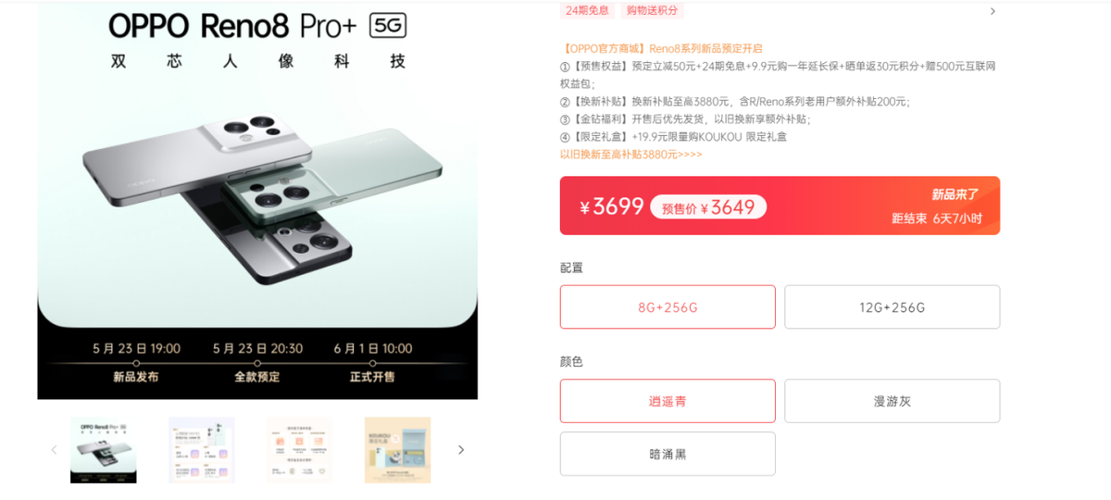Screen dimensions: 1111x500
Task: Click the 【OPPO官方商城】 promotion heading
Action: point(604,48)
